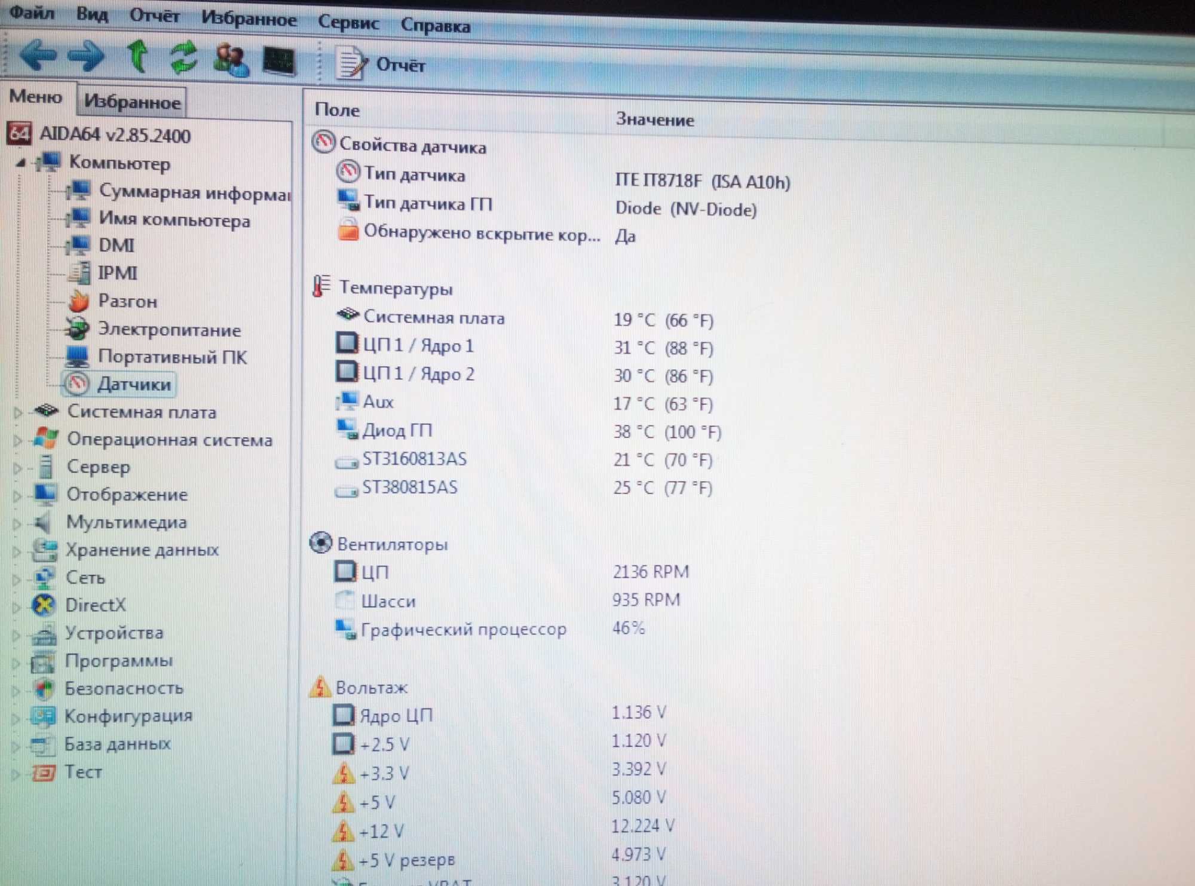Click the Устройства icon
1195x886 pixels.
(44, 634)
